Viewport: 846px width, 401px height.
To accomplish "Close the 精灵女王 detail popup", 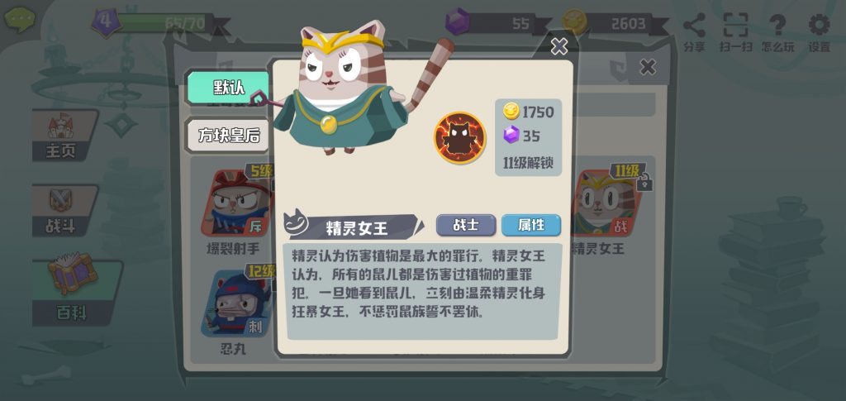I will tap(559, 46).
